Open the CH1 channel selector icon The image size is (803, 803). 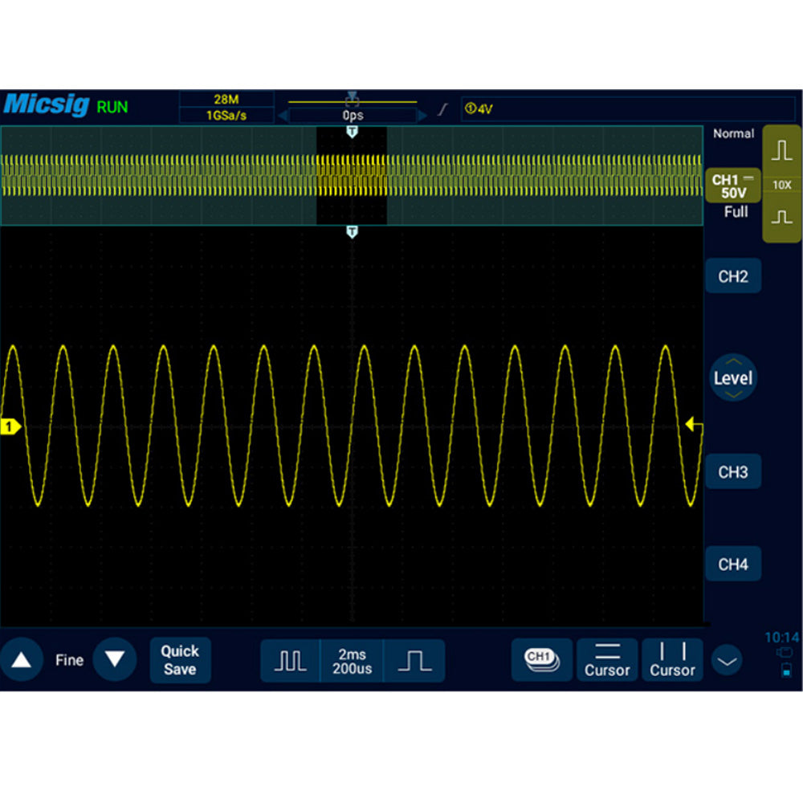click(x=541, y=660)
